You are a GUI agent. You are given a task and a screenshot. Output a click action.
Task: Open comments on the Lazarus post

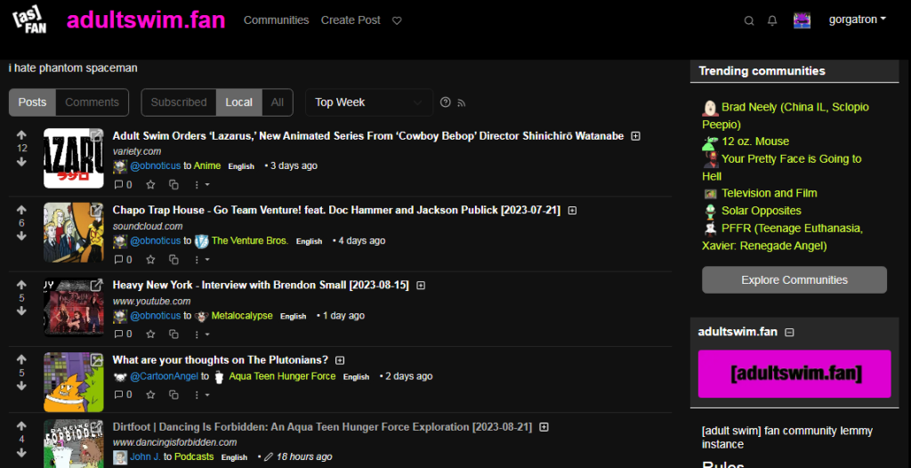123,185
